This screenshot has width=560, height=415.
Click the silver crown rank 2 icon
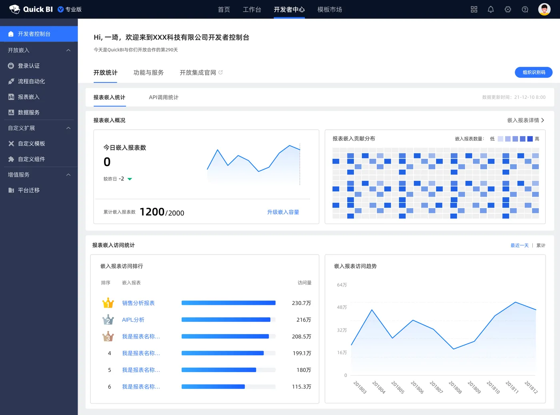click(108, 320)
